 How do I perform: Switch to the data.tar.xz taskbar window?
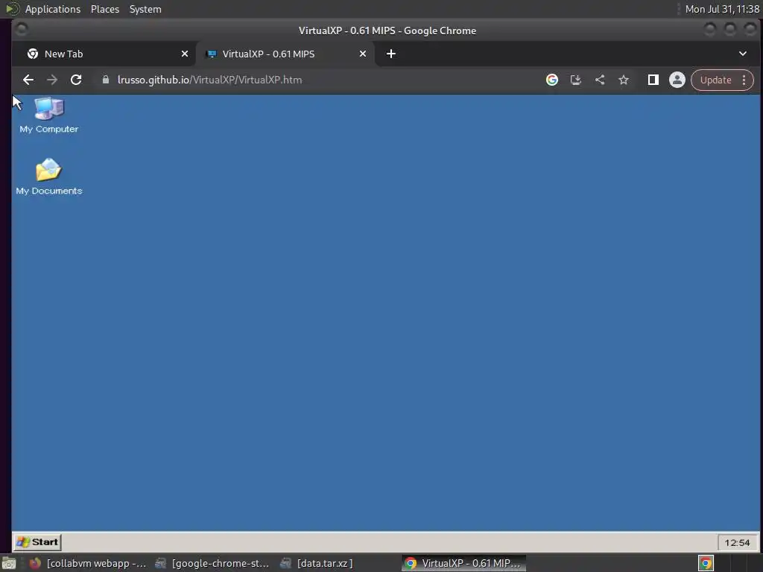317,563
